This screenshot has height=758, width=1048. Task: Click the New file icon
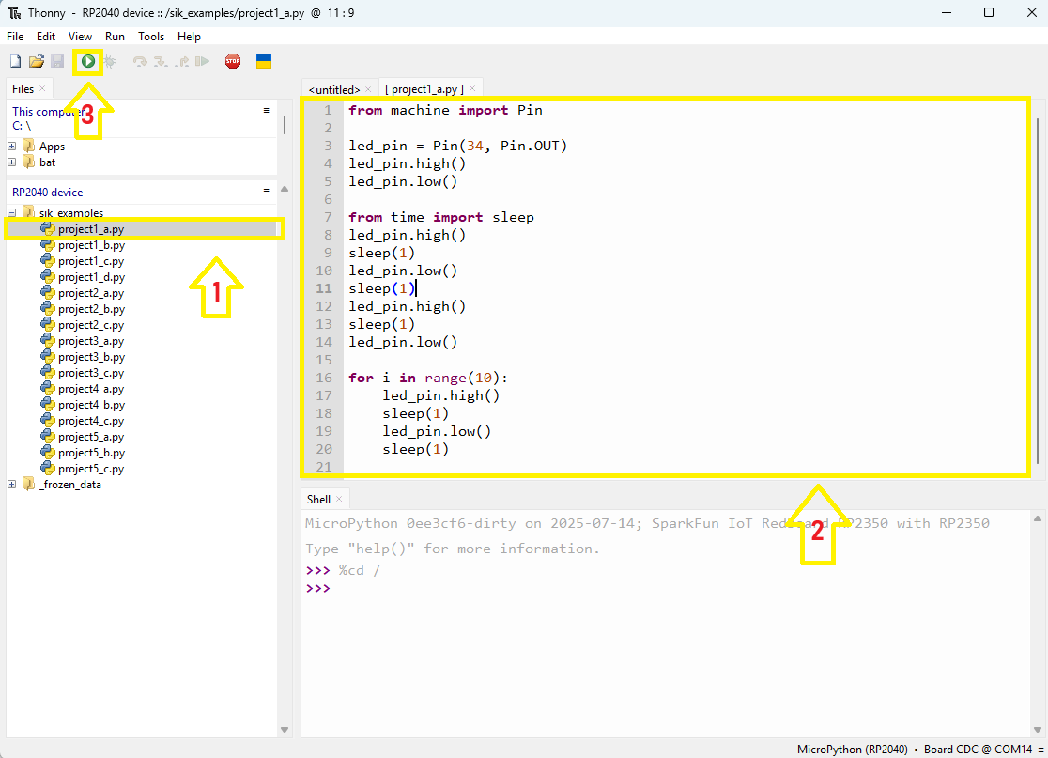pyautogui.click(x=15, y=62)
